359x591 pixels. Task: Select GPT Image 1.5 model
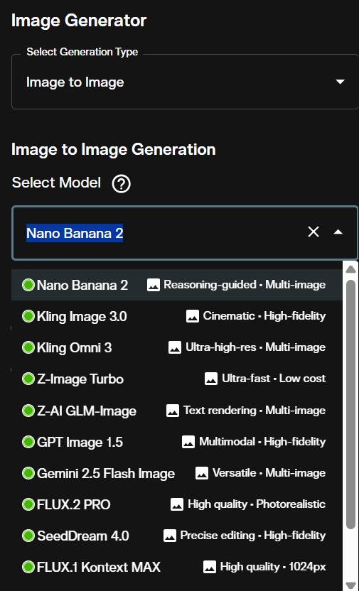pos(177,442)
